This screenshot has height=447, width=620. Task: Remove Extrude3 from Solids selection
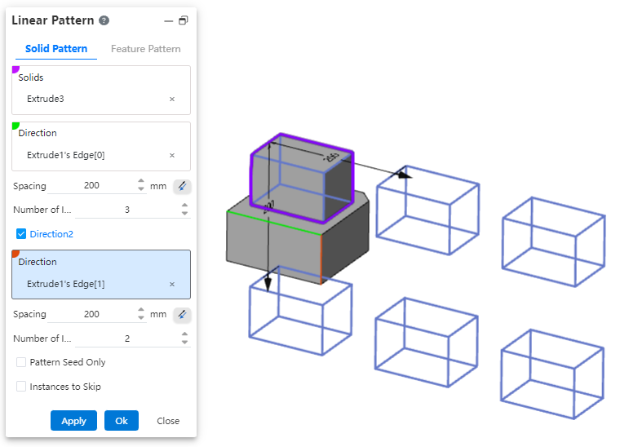tap(172, 99)
